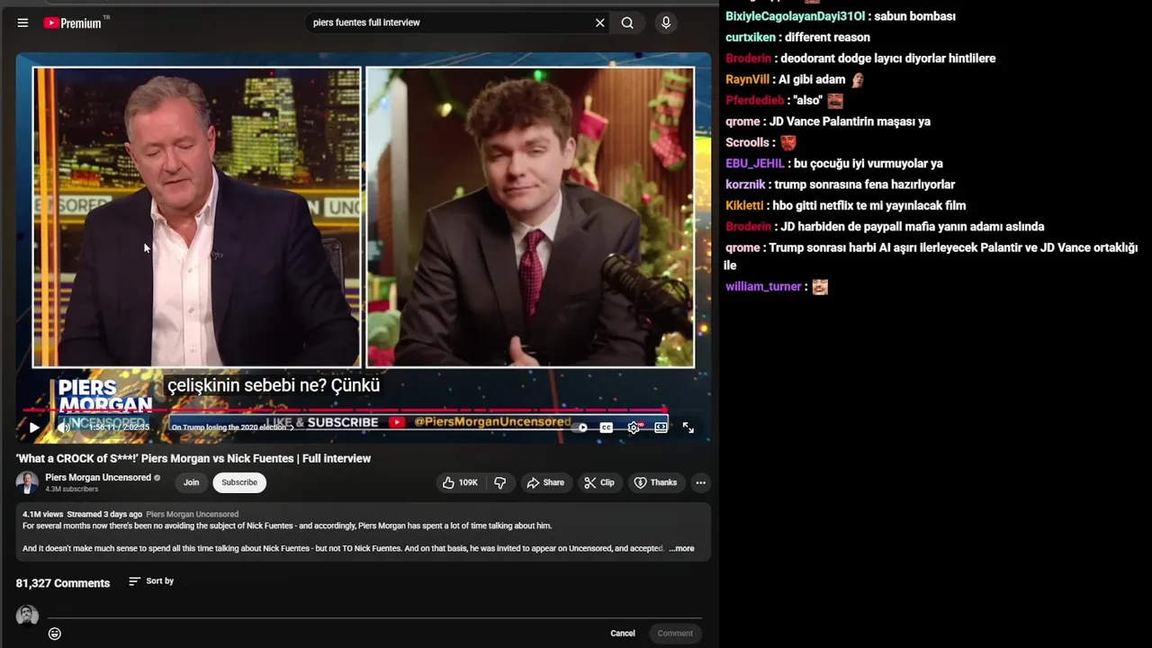Click chat username RaynVill
Screen dimensions: 1152x648
point(747,79)
